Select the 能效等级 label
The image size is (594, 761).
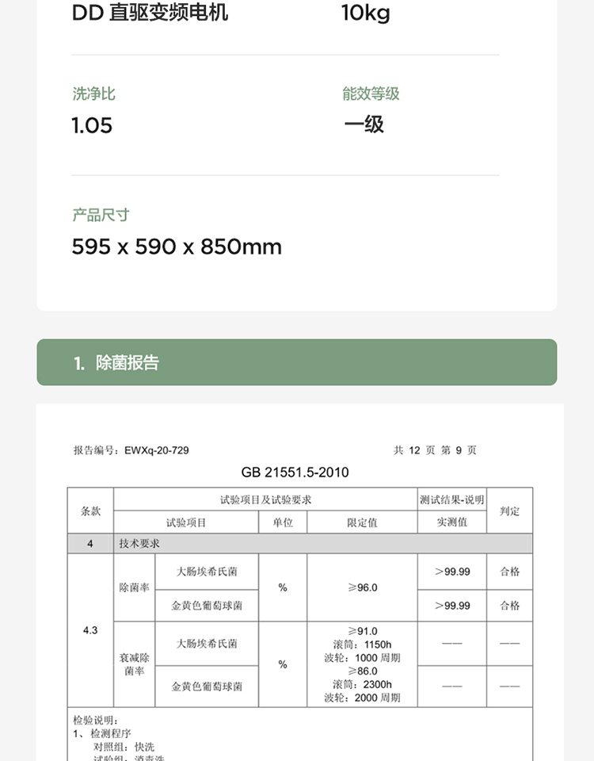coord(371,94)
